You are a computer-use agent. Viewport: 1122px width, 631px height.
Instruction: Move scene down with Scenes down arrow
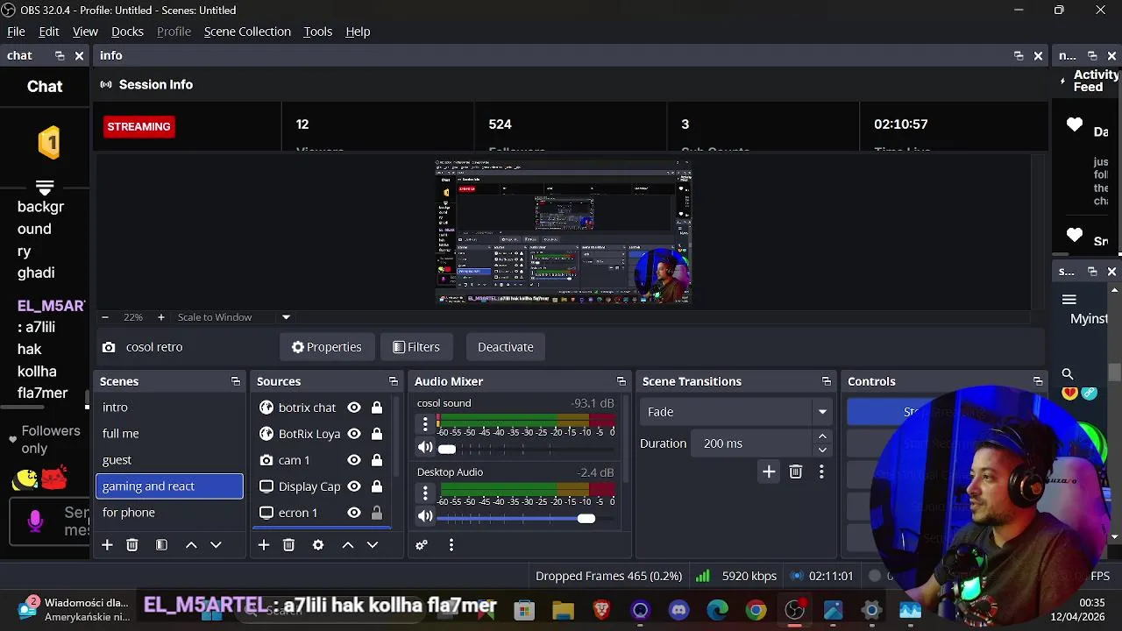[x=216, y=545]
